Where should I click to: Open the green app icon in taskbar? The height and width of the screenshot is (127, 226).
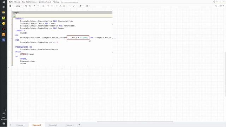4,18
